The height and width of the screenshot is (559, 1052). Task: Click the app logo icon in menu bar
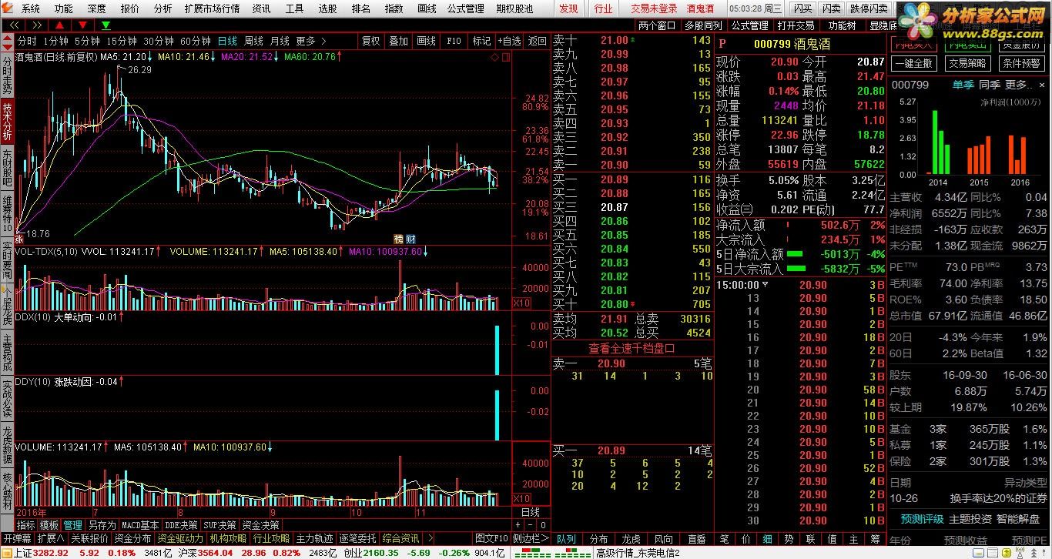tap(8, 8)
